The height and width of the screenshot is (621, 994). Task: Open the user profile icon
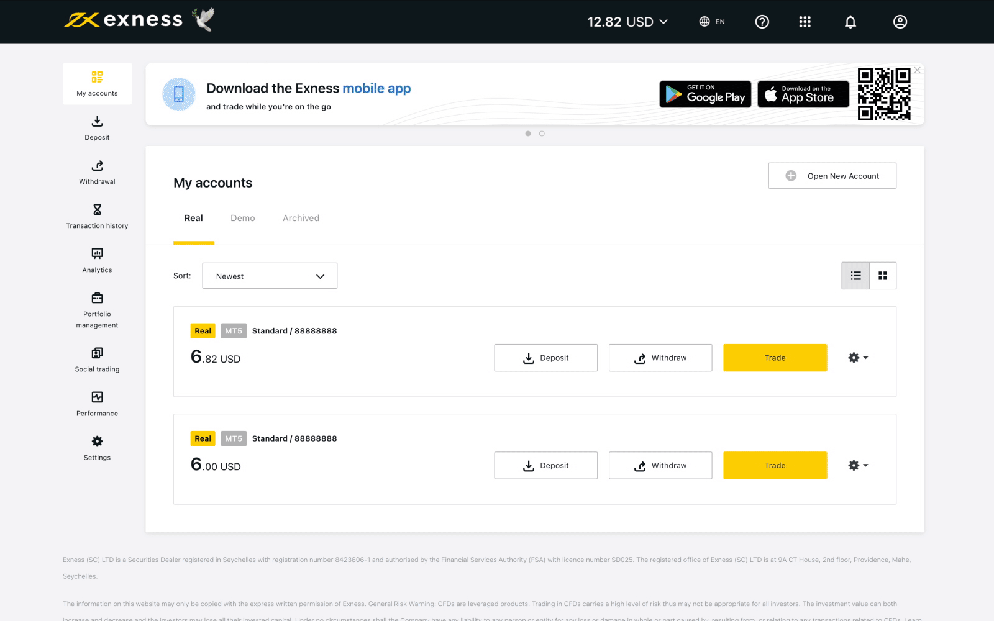coord(900,22)
